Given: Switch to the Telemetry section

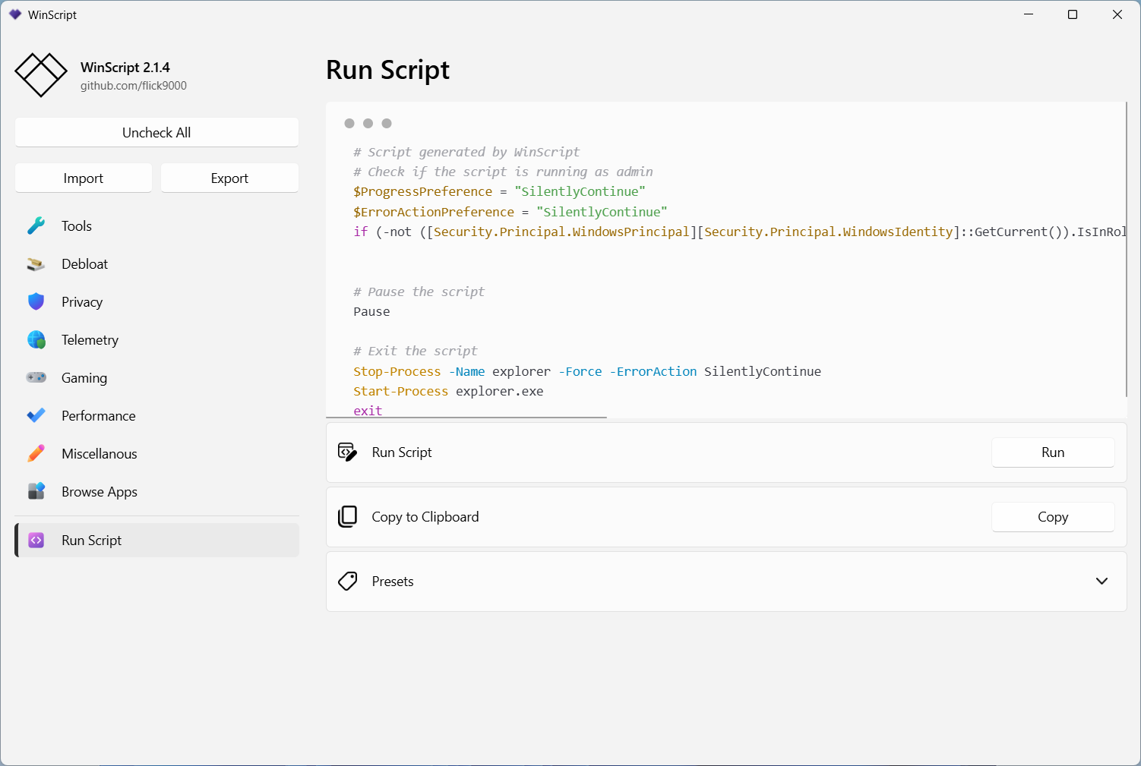Looking at the screenshot, I should pyautogui.click(x=90, y=340).
